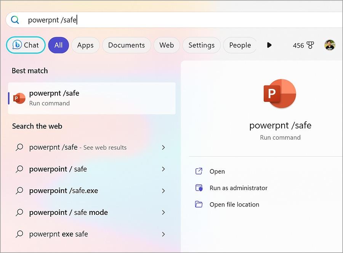Expand chevron for 'powerpnt /safe' web result

click(163, 147)
